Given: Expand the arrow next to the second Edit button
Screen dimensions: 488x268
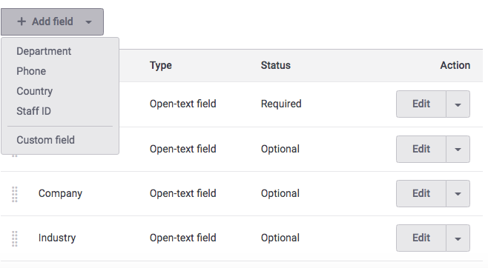Looking at the screenshot, I should point(458,149).
